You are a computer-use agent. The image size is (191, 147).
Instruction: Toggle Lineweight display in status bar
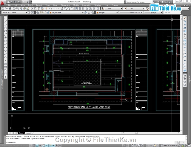pyautogui.click(x=57, y=146)
